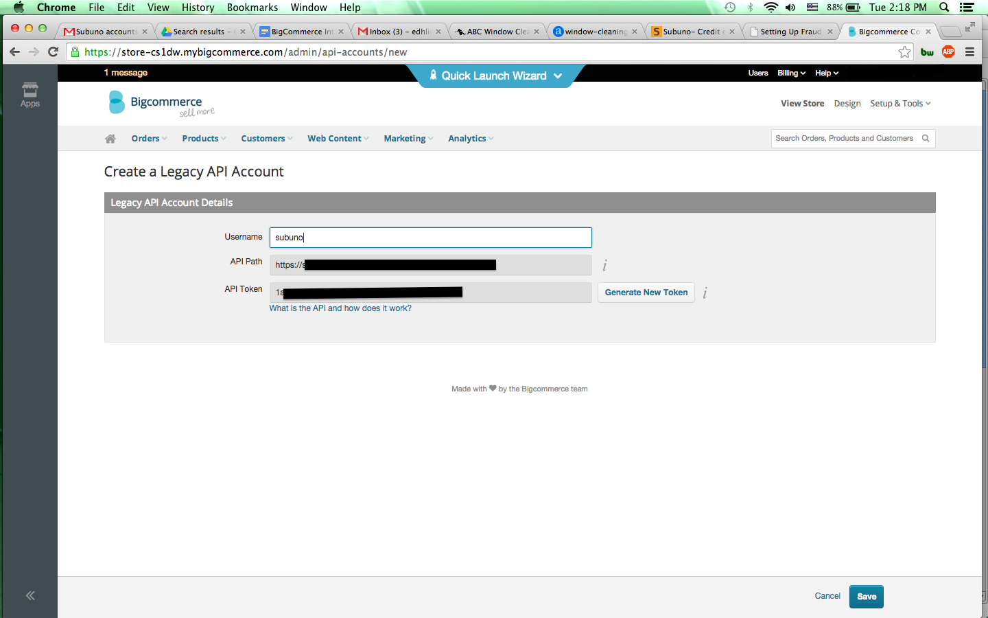The width and height of the screenshot is (988, 618).
Task: Collapse the sidebar with double-arrow icon
Action: [30, 596]
